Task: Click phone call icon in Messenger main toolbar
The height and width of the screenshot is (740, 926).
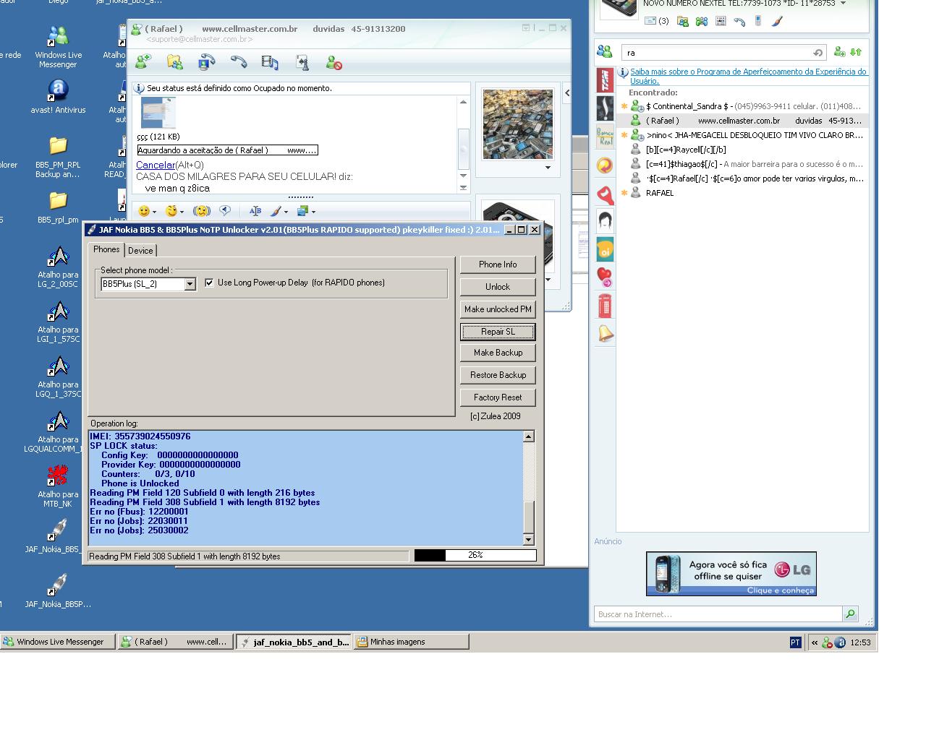Action: (x=739, y=22)
